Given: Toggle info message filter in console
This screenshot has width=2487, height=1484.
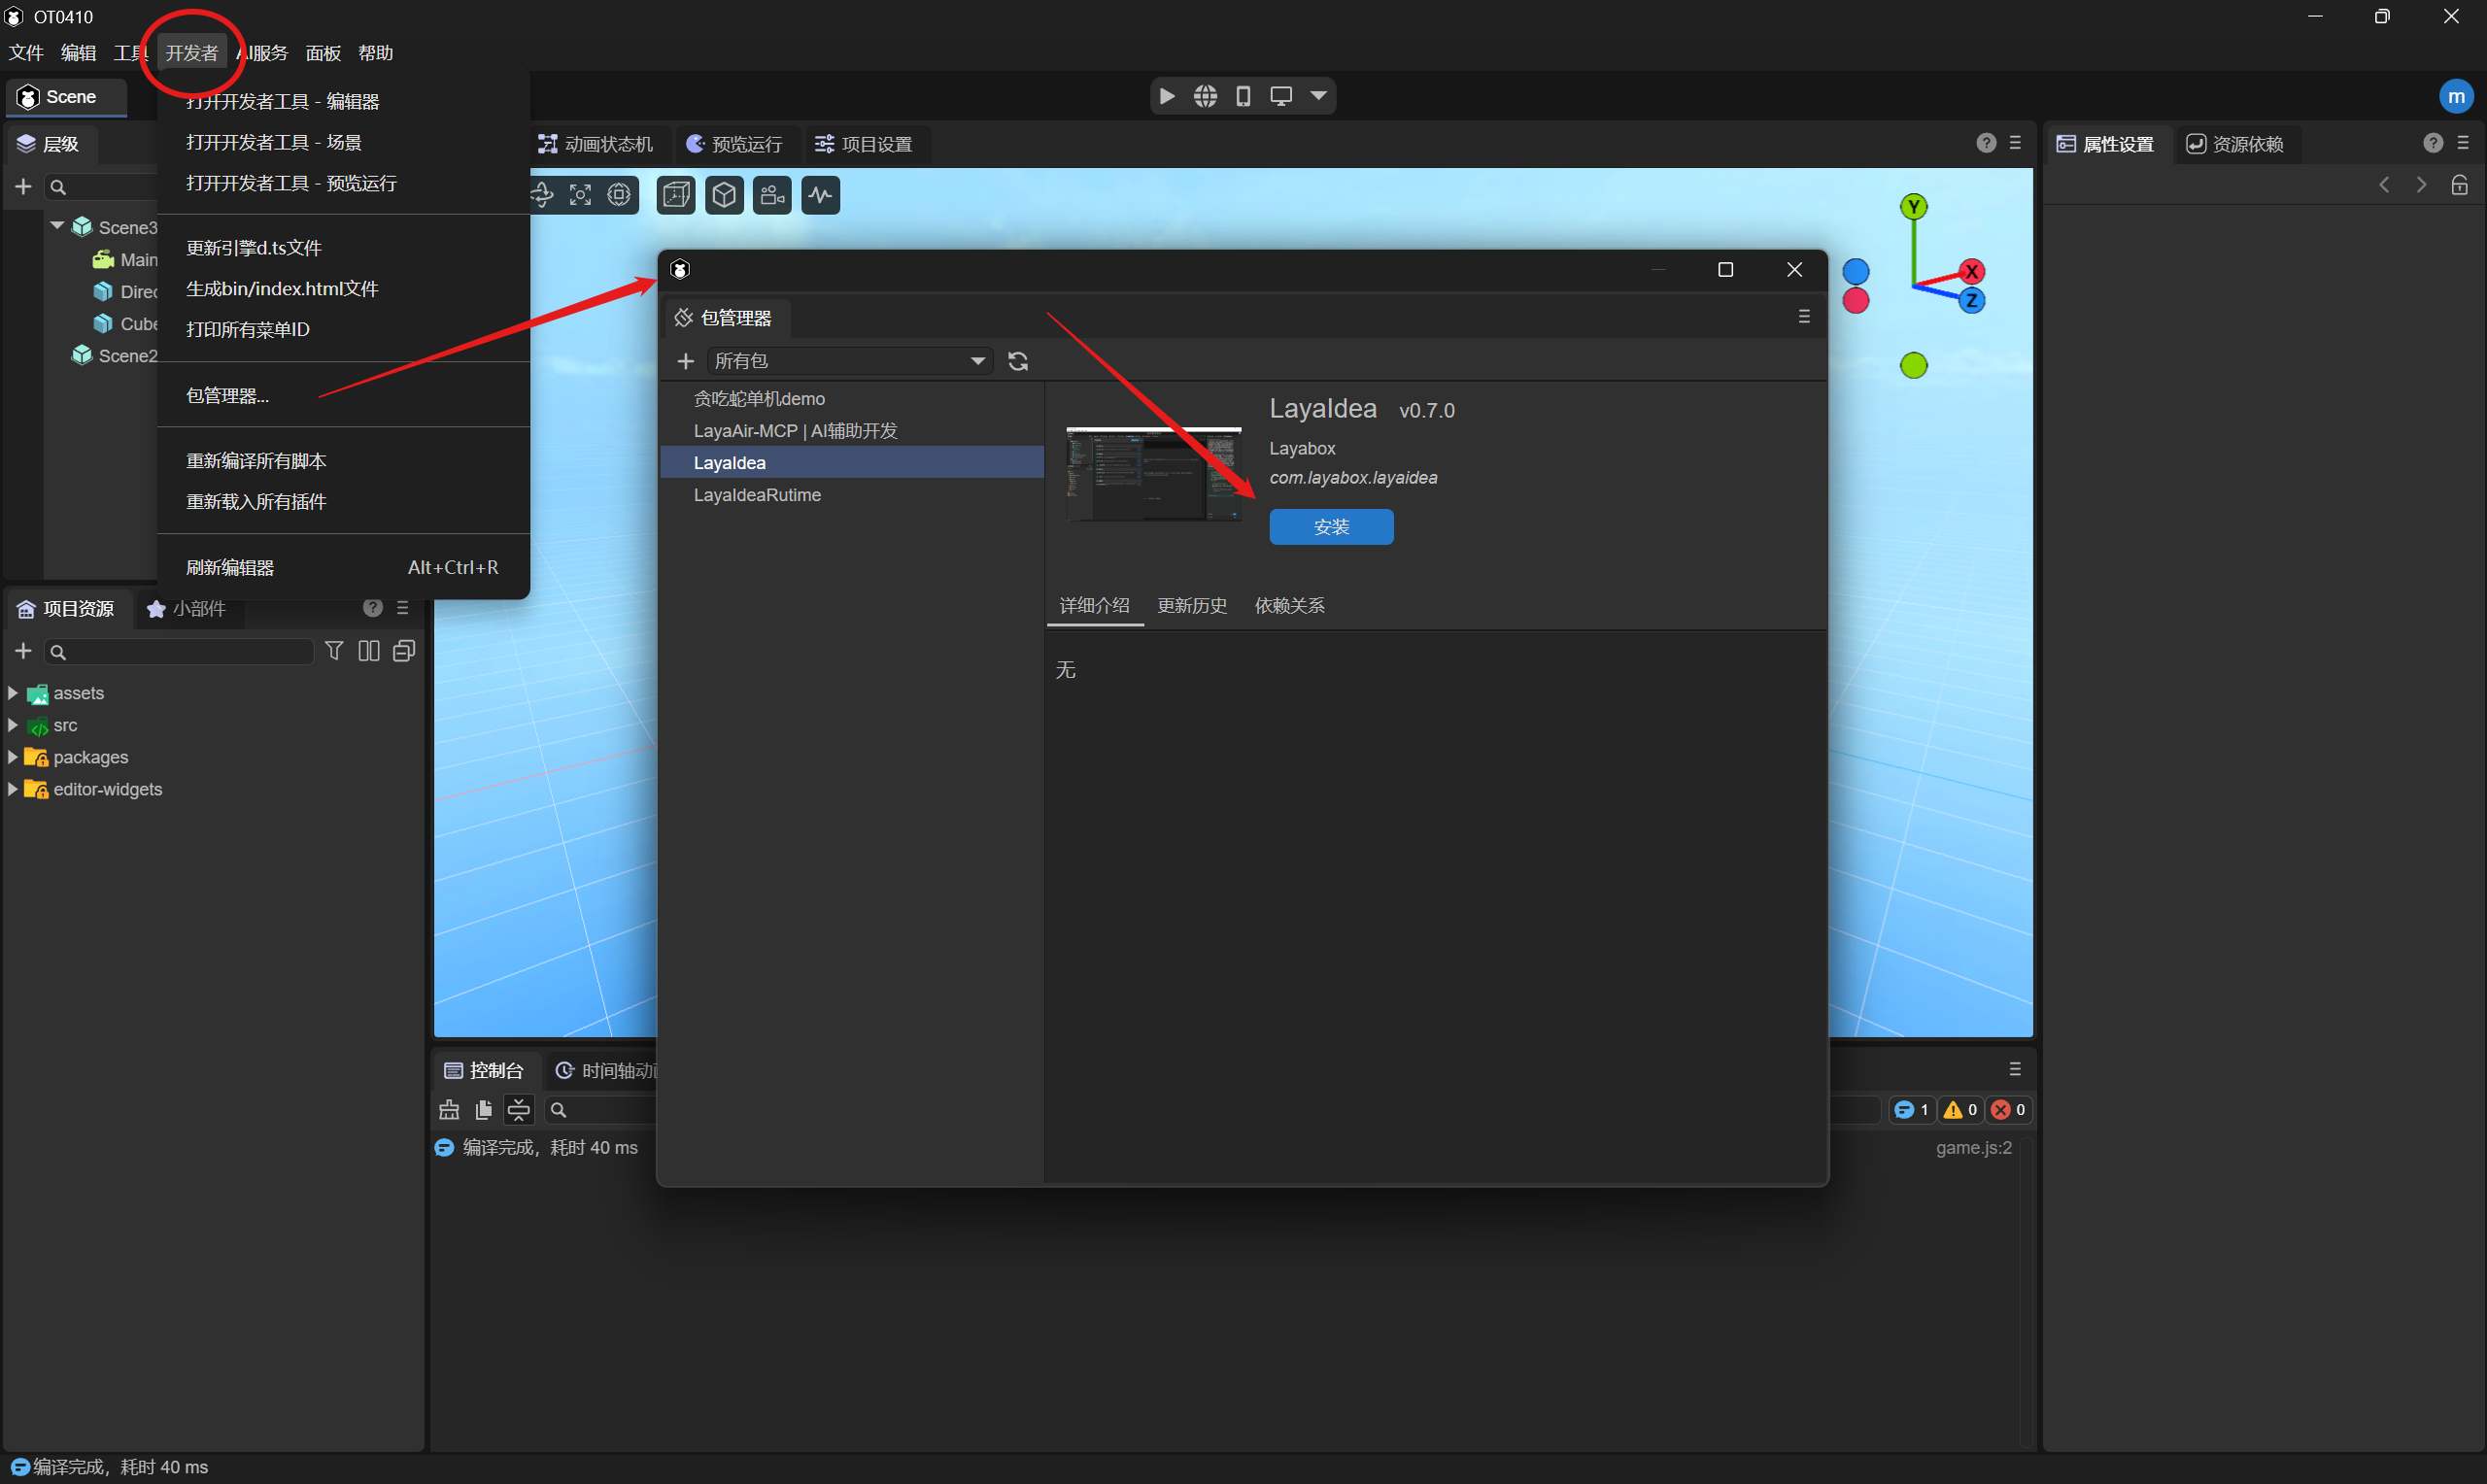Looking at the screenshot, I should coord(1911,1110).
